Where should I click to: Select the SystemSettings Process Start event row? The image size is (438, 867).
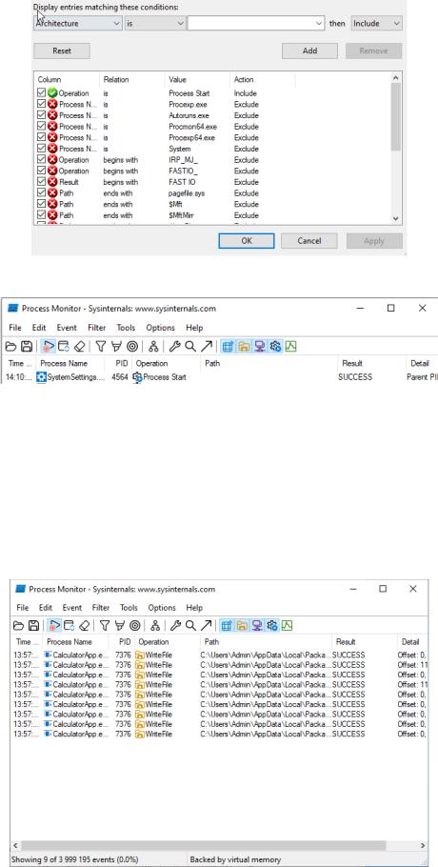click(221, 377)
